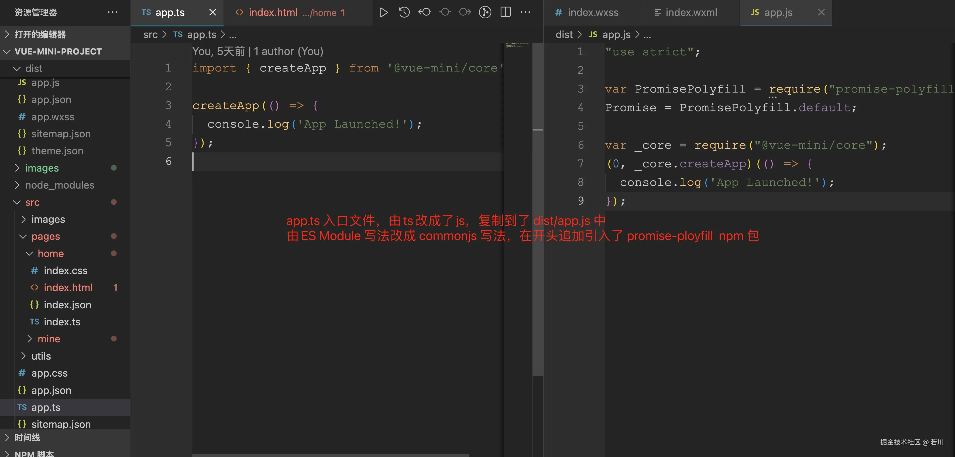Open Explorer panel actions ellipsis

point(112,12)
